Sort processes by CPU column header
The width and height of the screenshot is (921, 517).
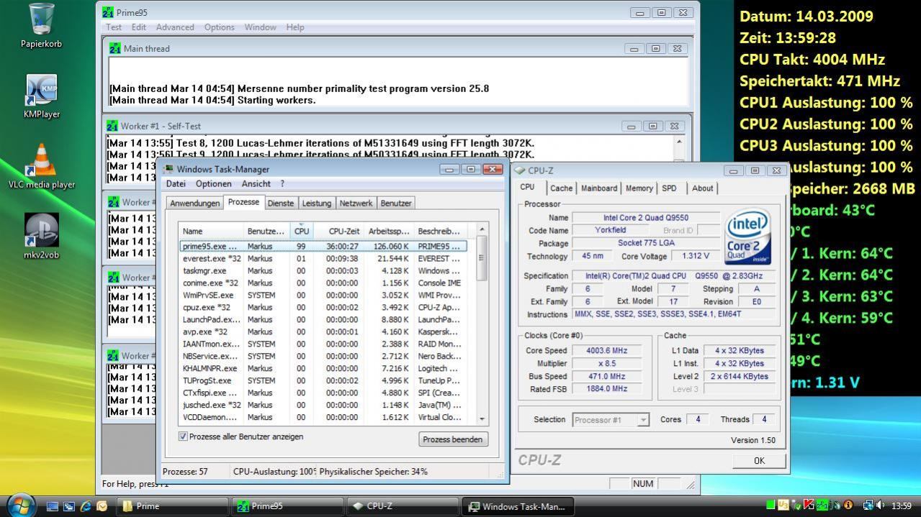(x=301, y=231)
